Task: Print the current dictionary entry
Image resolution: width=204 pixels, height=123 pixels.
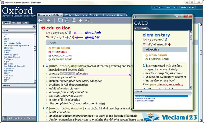Action: [x=67, y=20]
